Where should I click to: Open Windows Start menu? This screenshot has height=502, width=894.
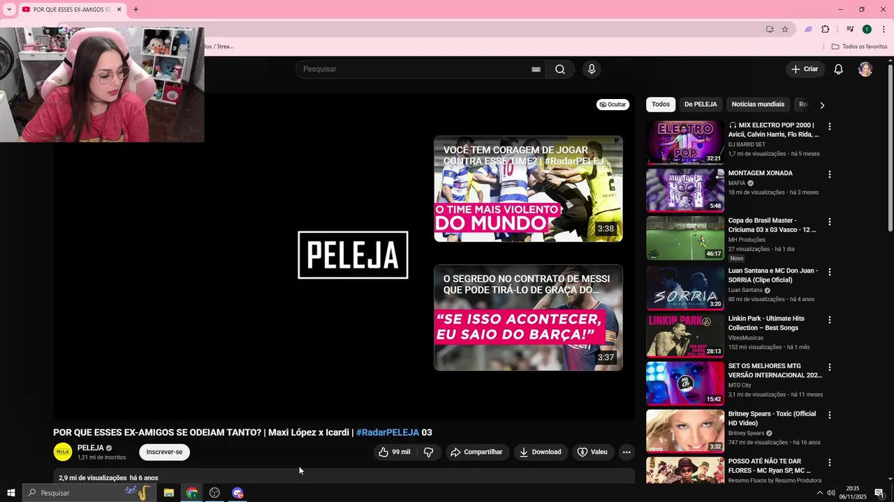(x=10, y=493)
